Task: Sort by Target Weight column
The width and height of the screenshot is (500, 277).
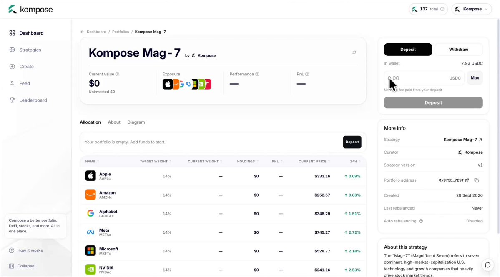Action: [x=156, y=162]
